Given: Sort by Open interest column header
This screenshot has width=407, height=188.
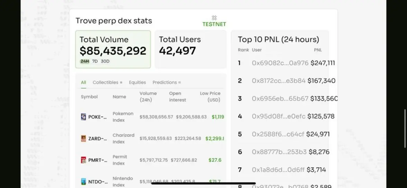Looking at the screenshot, I should [x=177, y=97].
